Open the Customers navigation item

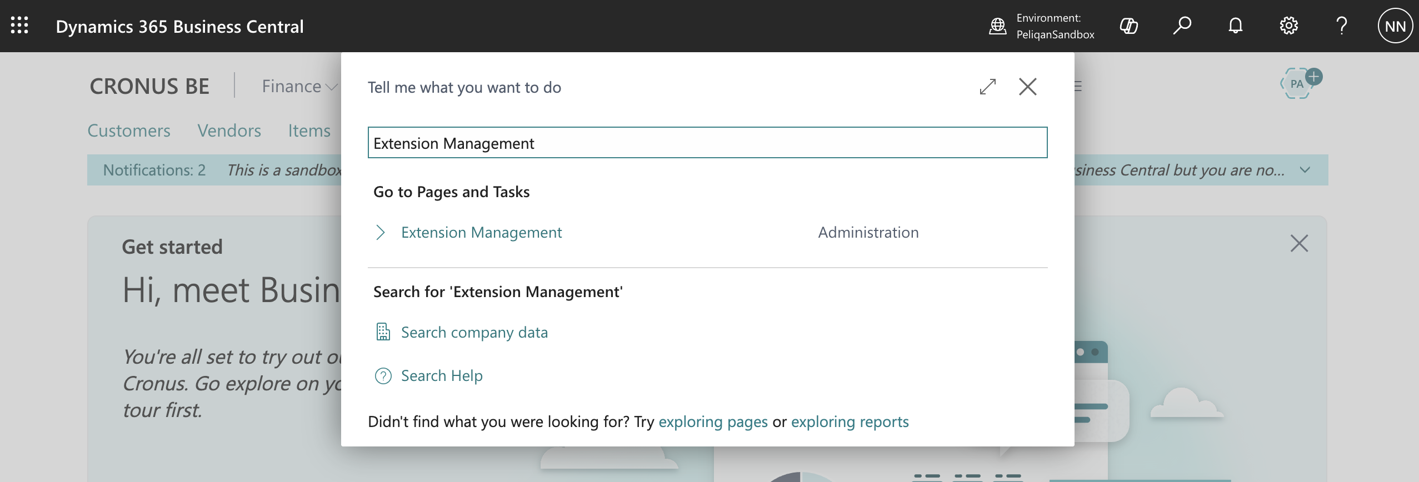coord(129,130)
